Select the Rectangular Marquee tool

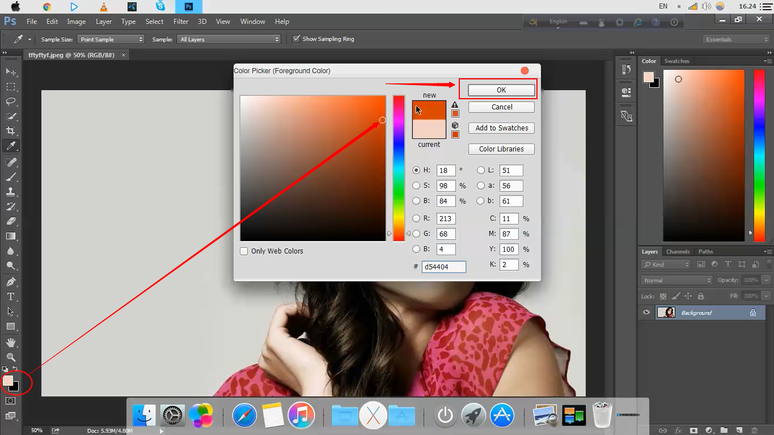11,87
